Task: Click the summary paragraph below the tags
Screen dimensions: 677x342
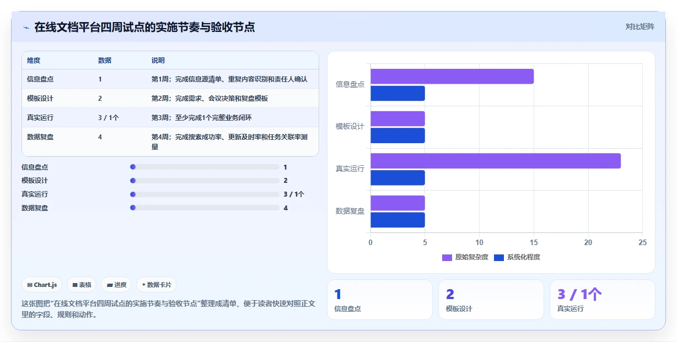Action: 168,309
